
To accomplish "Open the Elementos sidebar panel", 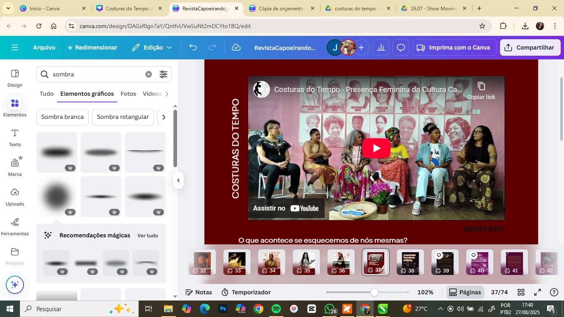I will (15, 107).
